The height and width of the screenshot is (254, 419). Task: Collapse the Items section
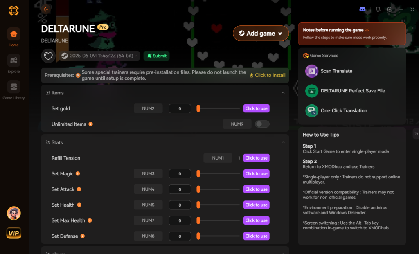point(283,93)
